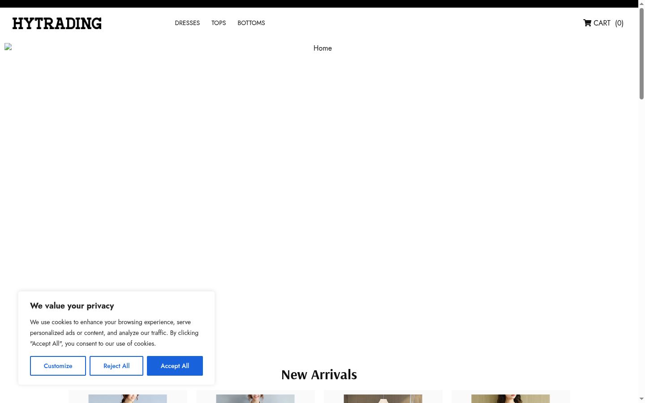Image resolution: width=645 pixels, height=403 pixels.
Task: Click the broken banner image icon
Action: (x=8, y=47)
